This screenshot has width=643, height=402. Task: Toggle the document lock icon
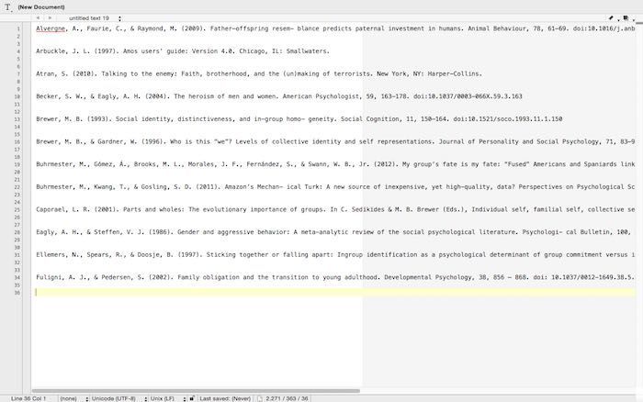[x=191, y=398]
